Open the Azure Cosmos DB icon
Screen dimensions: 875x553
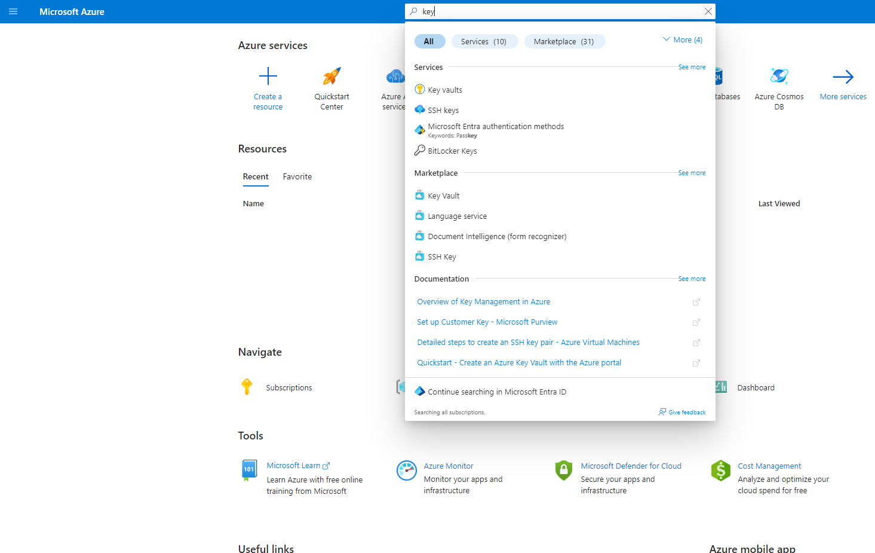point(779,76)
